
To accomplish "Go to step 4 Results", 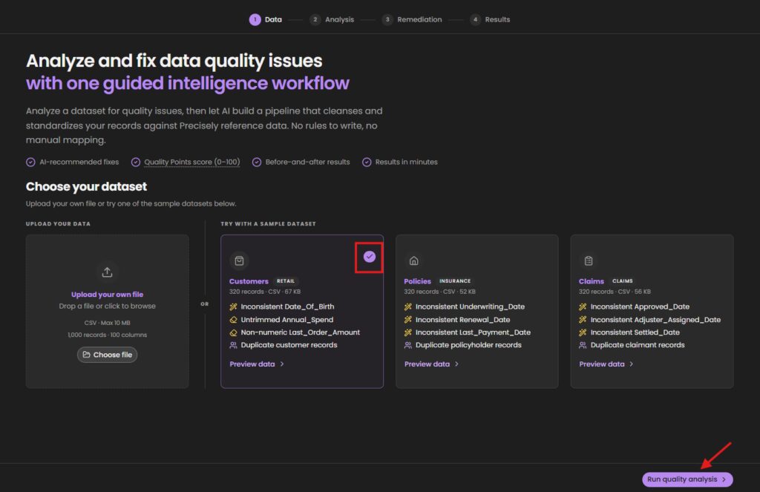I will click(x=490, y=19).
